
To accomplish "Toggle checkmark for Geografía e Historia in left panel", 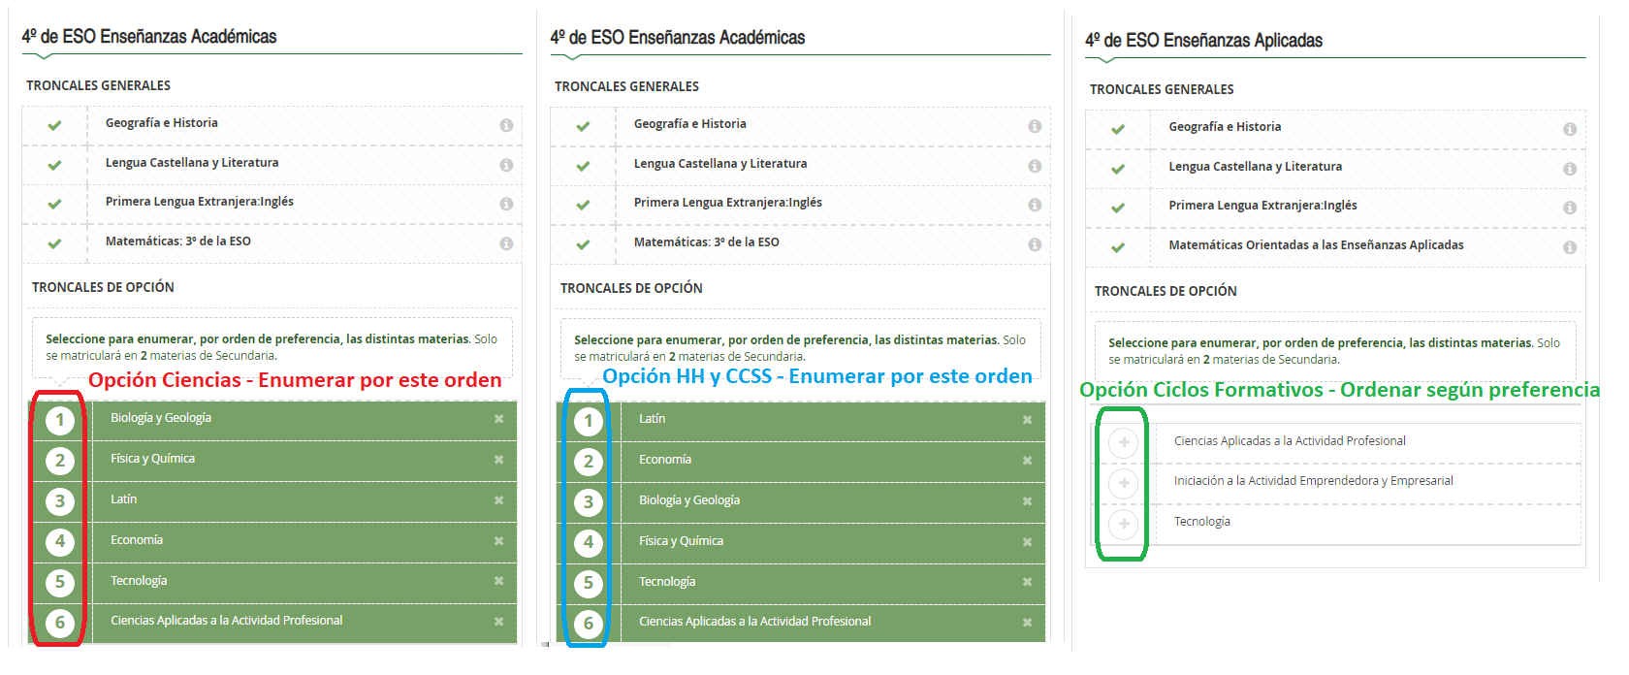I will pos(54,125).
